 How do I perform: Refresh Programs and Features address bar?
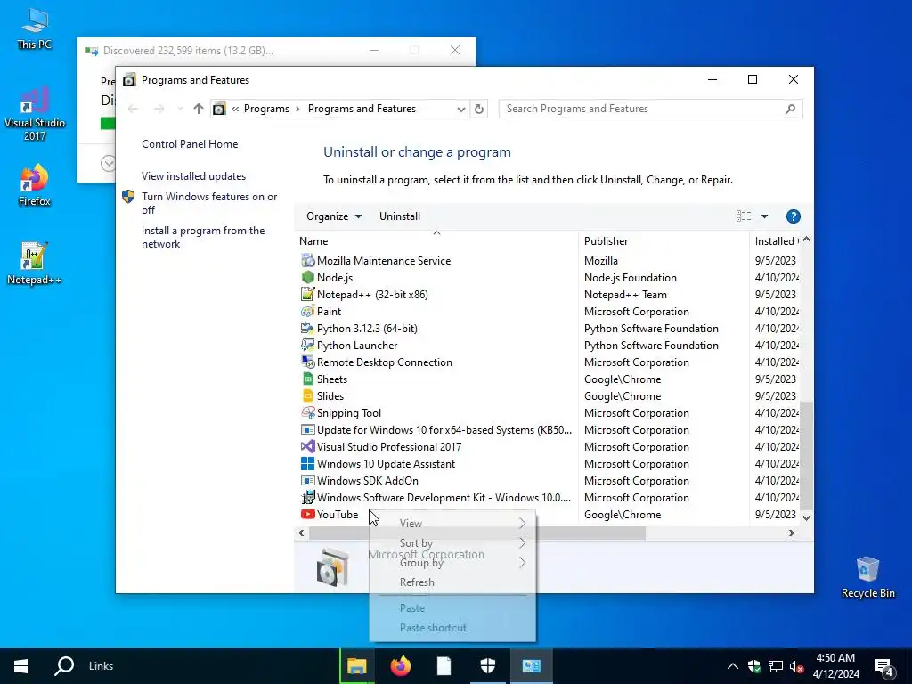point(478,109)
